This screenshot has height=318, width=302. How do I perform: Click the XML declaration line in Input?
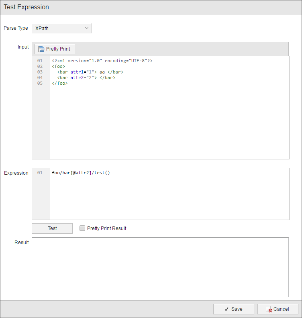(102, 61)
